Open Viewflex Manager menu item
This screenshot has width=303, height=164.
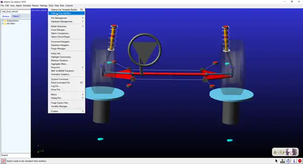tap(67, 107)
